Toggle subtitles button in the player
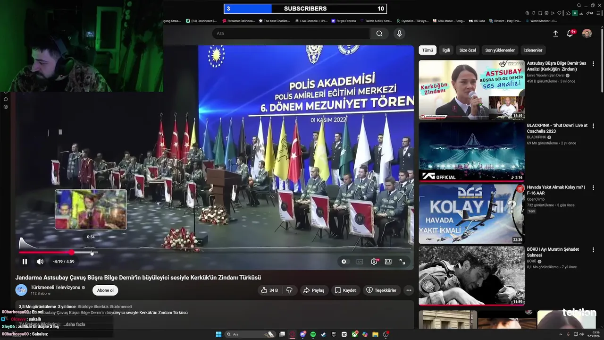Screen dimensions: 604x340 point(360,262)
